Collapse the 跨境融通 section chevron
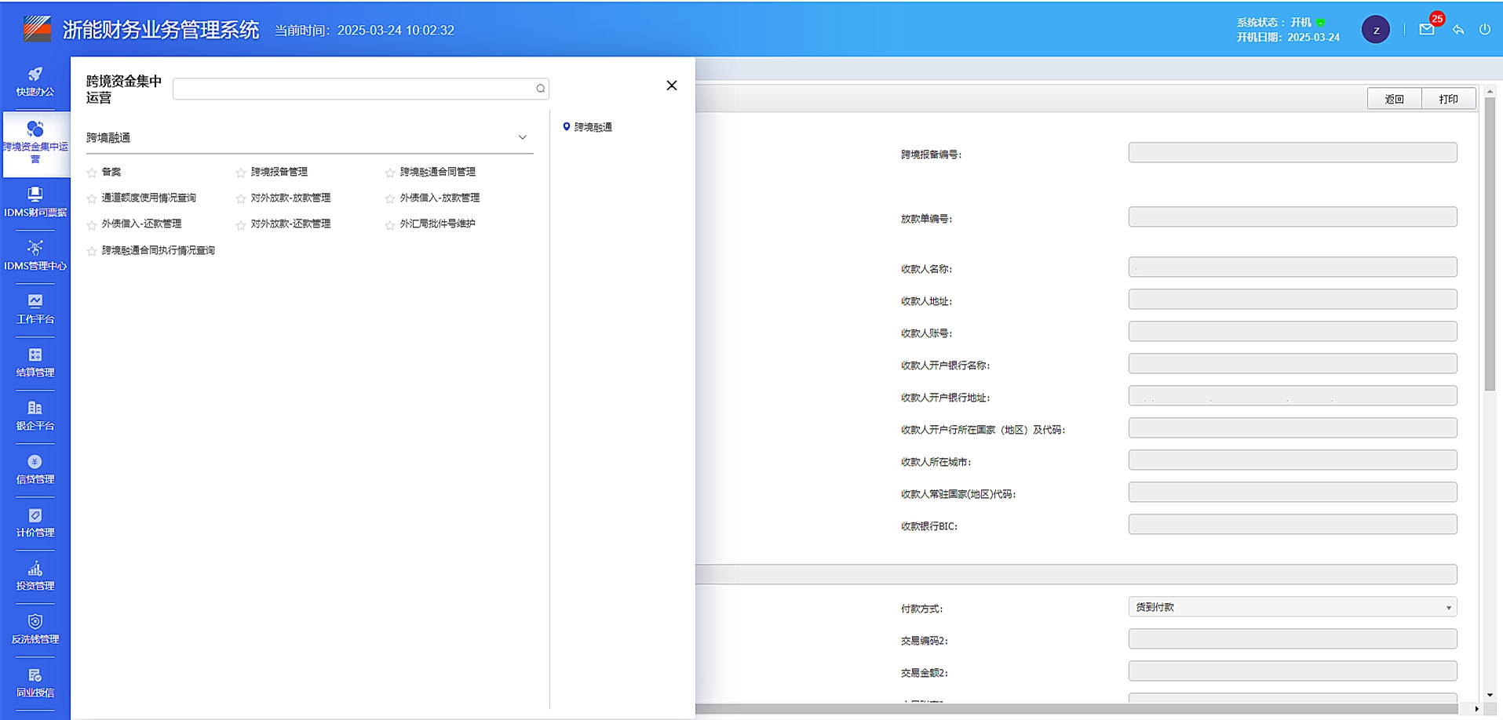The width and height of the screenshot is (1503, 720). tap(522, 136)
